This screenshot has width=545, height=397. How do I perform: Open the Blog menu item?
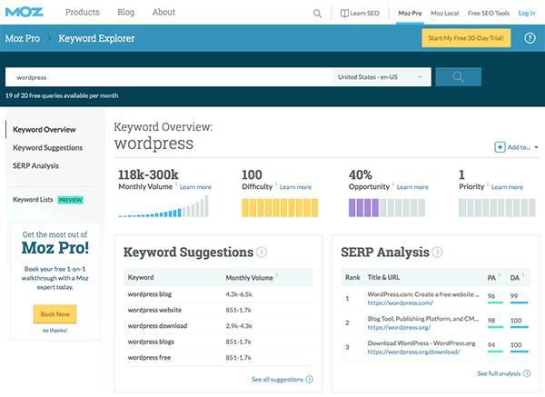pyautogui.click(x=126, y=12)
